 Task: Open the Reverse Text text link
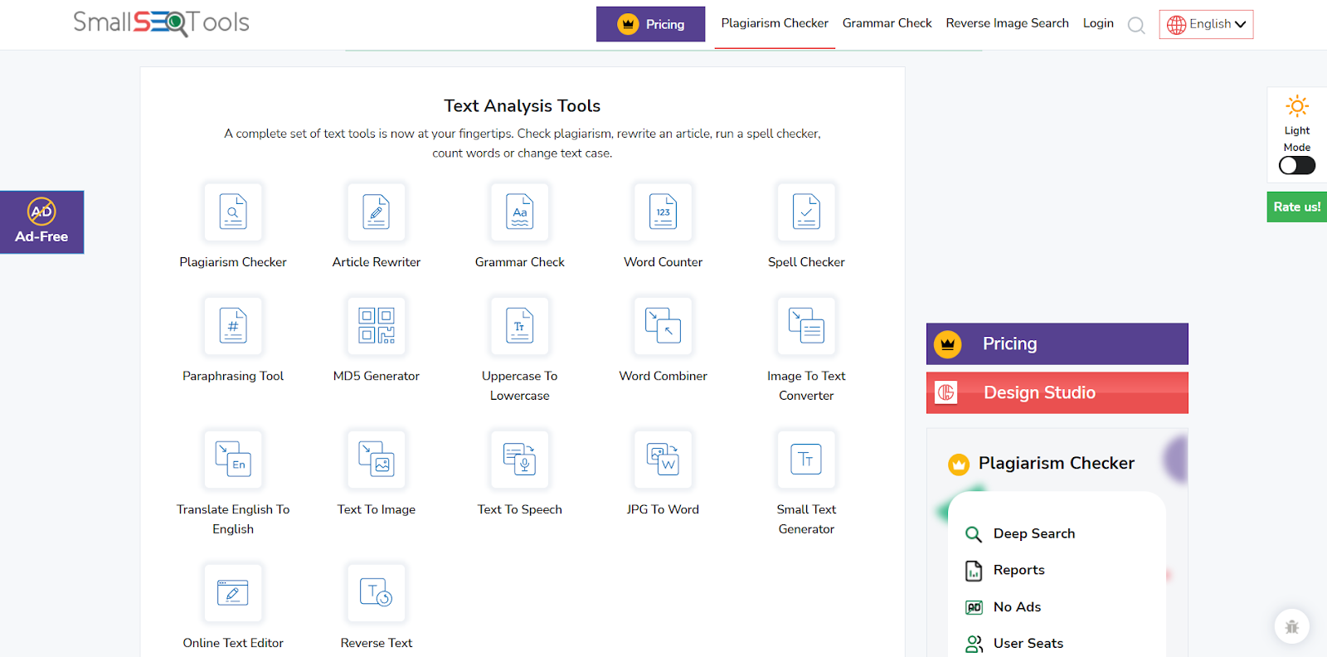point(377,643)
